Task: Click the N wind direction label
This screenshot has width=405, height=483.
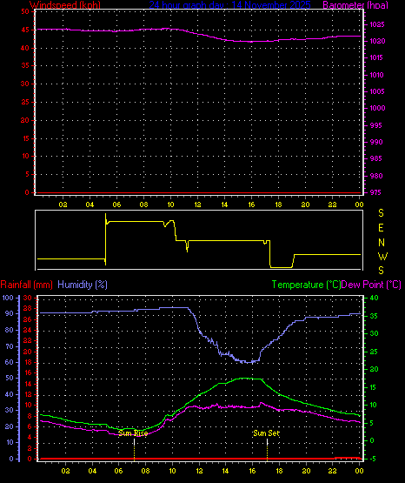Action: (x=382, y=243)
